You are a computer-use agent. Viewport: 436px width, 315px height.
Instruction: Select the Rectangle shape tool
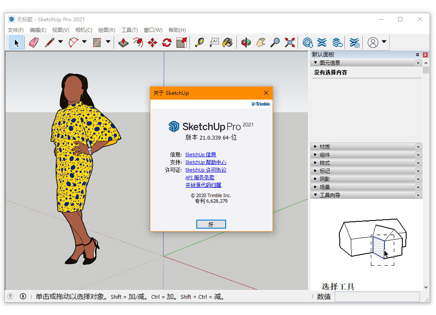pos(97,43)
